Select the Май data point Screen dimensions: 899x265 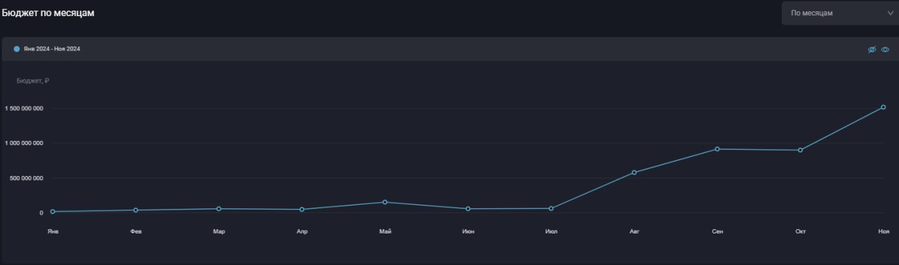[x=385, y=202]
